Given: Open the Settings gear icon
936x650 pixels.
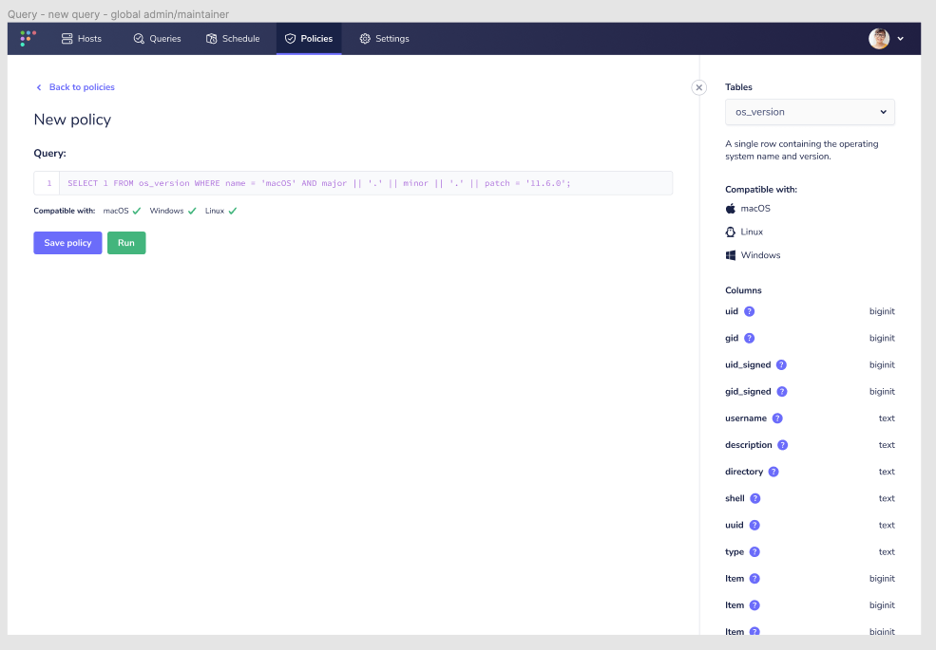Looking at the screenshot, I should pyautogui.click(x=363, y=38).
